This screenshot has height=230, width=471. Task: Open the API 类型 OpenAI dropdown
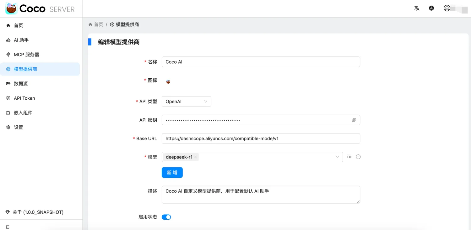click(187, 102)
